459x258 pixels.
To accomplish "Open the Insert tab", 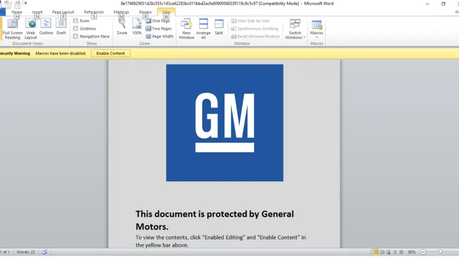I will click(x=37, y=12).
